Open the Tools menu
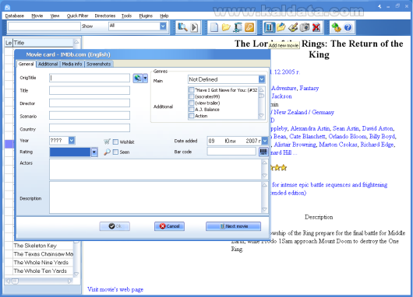The width and height of the screenshot is (413, 297). tap(126, 16)
